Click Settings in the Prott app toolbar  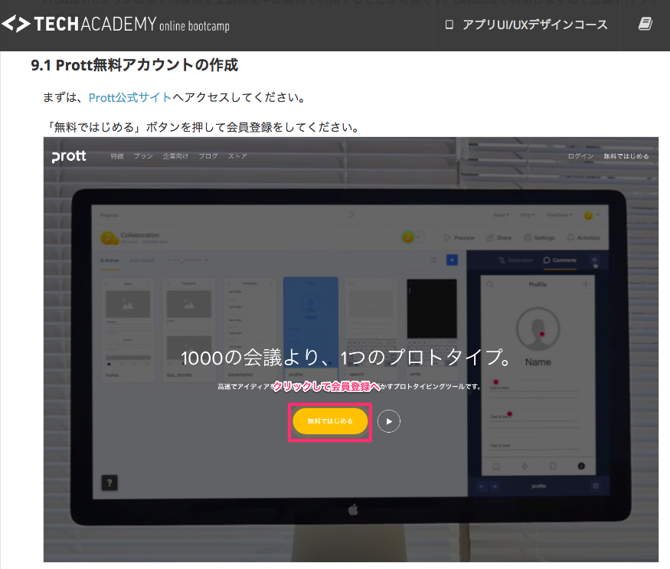coord(539,237)
